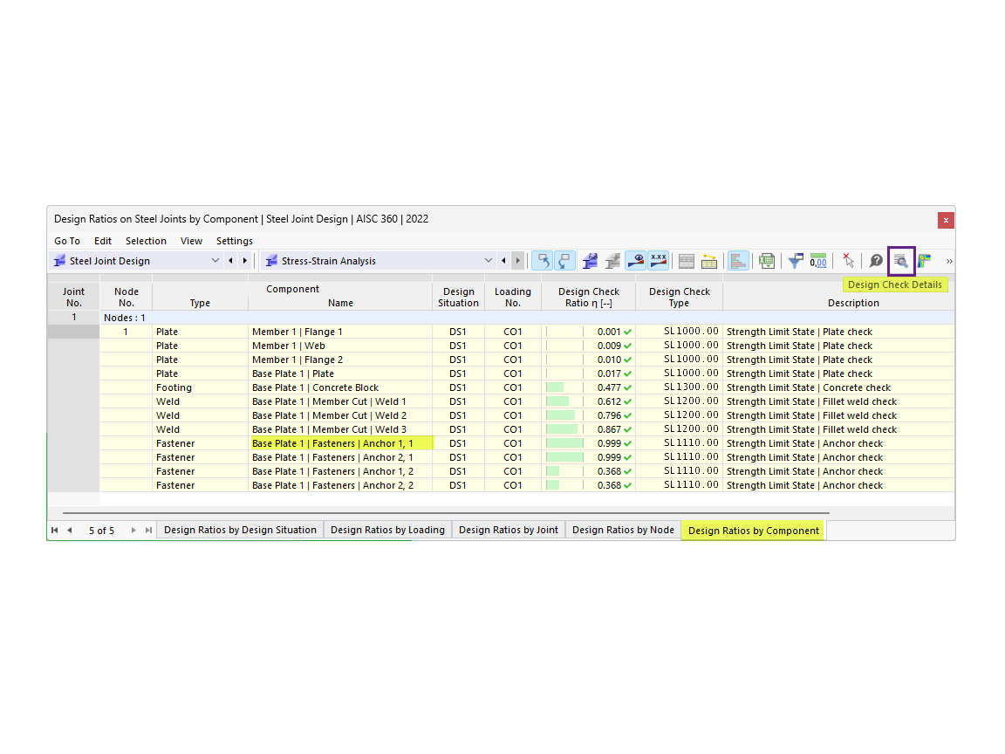1005x754 pixels.
Task: Click the Footing type cell
Action: [x=200, y=387]
